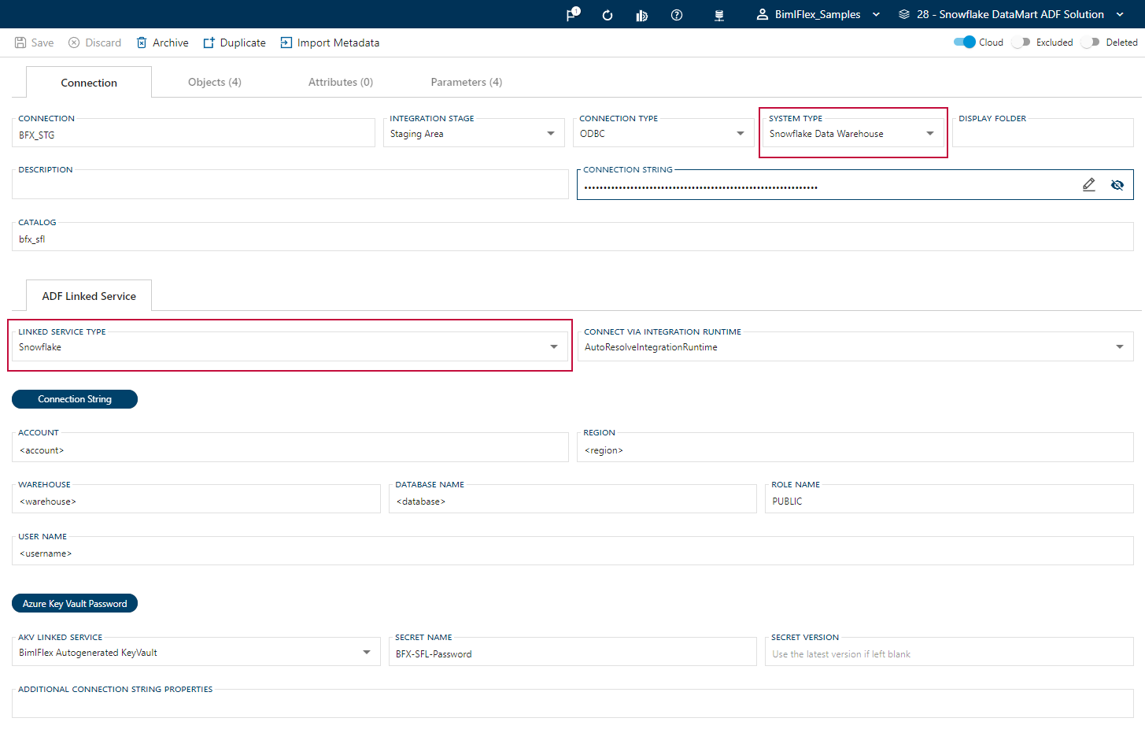The image size is (1145, 744).
Task: Edit connection string with pencil icon
Action: (1088, 185)
